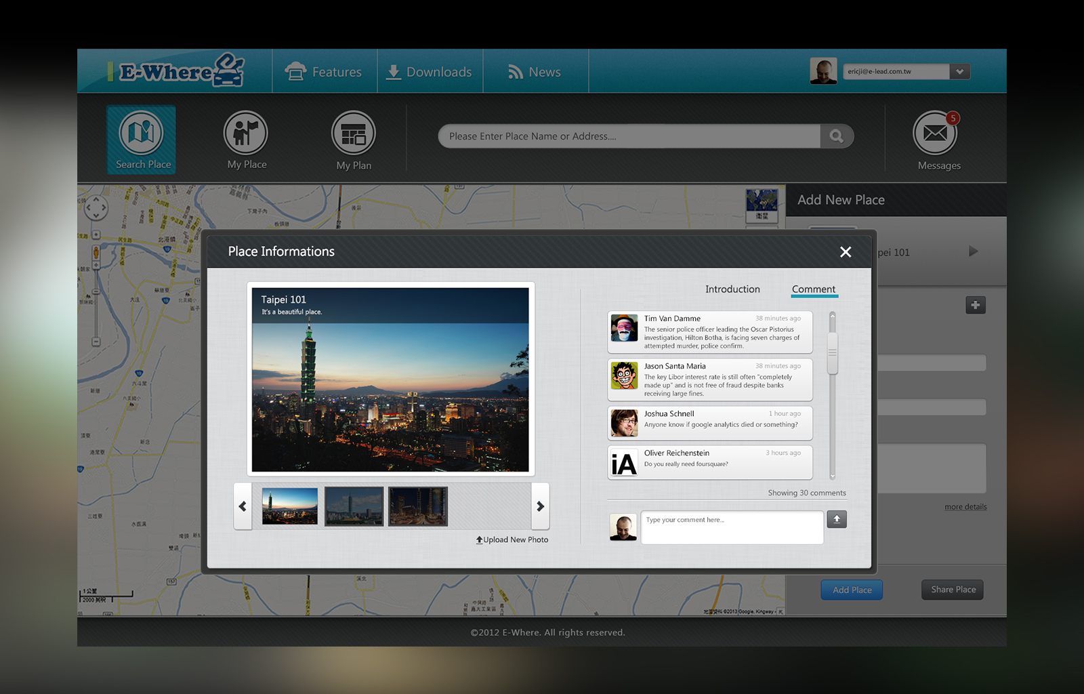
Task: Click the Add Place button
Action: (x=852, y=590)
